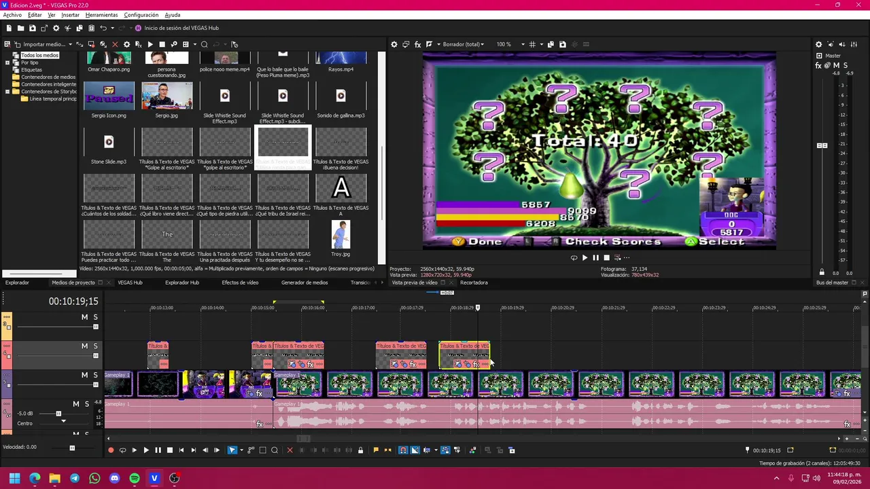The height and width of the screenshot is (489, 870).
Task: Open Importar medios dropdown arrow
Action: [x=70, y=44]
